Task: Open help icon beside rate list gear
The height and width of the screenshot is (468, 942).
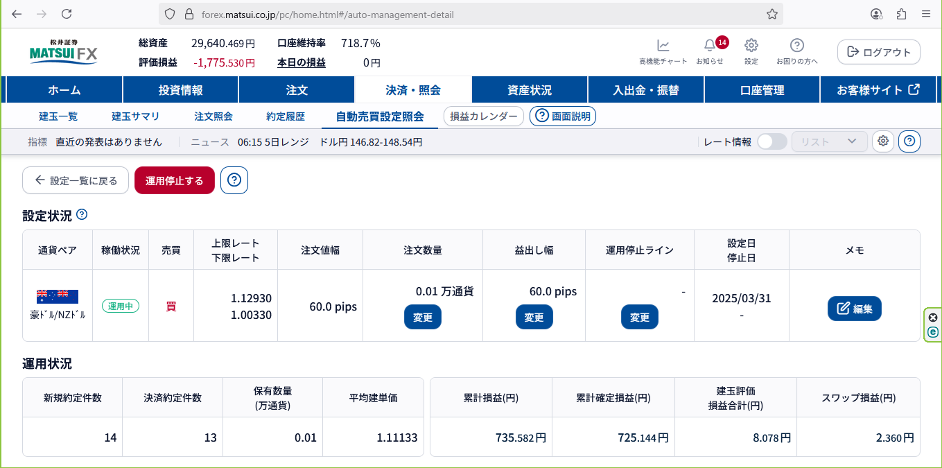Action: [x=909, y=141]
